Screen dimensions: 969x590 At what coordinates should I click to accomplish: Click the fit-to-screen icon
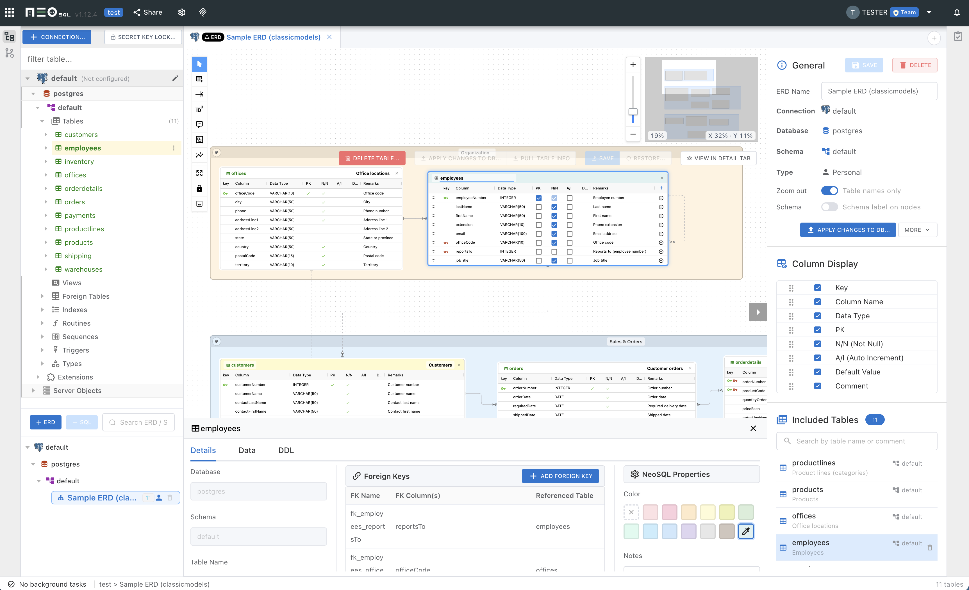[x=199, y=173]
